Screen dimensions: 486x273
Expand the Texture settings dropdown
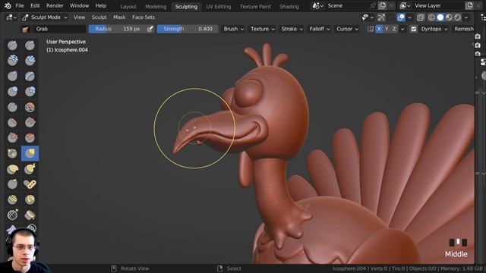263,29
